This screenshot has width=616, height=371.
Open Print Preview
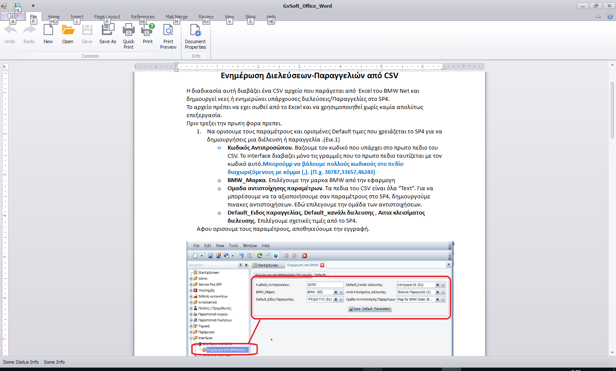[x=168, y=31]
